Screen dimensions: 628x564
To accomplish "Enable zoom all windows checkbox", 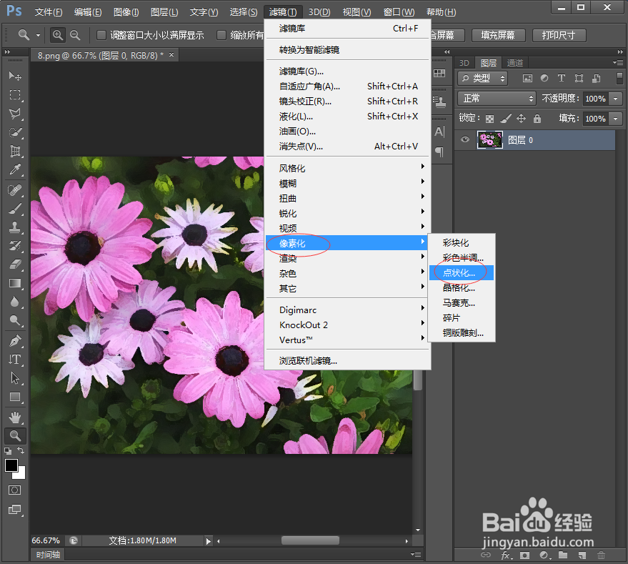I will [221, 35].
